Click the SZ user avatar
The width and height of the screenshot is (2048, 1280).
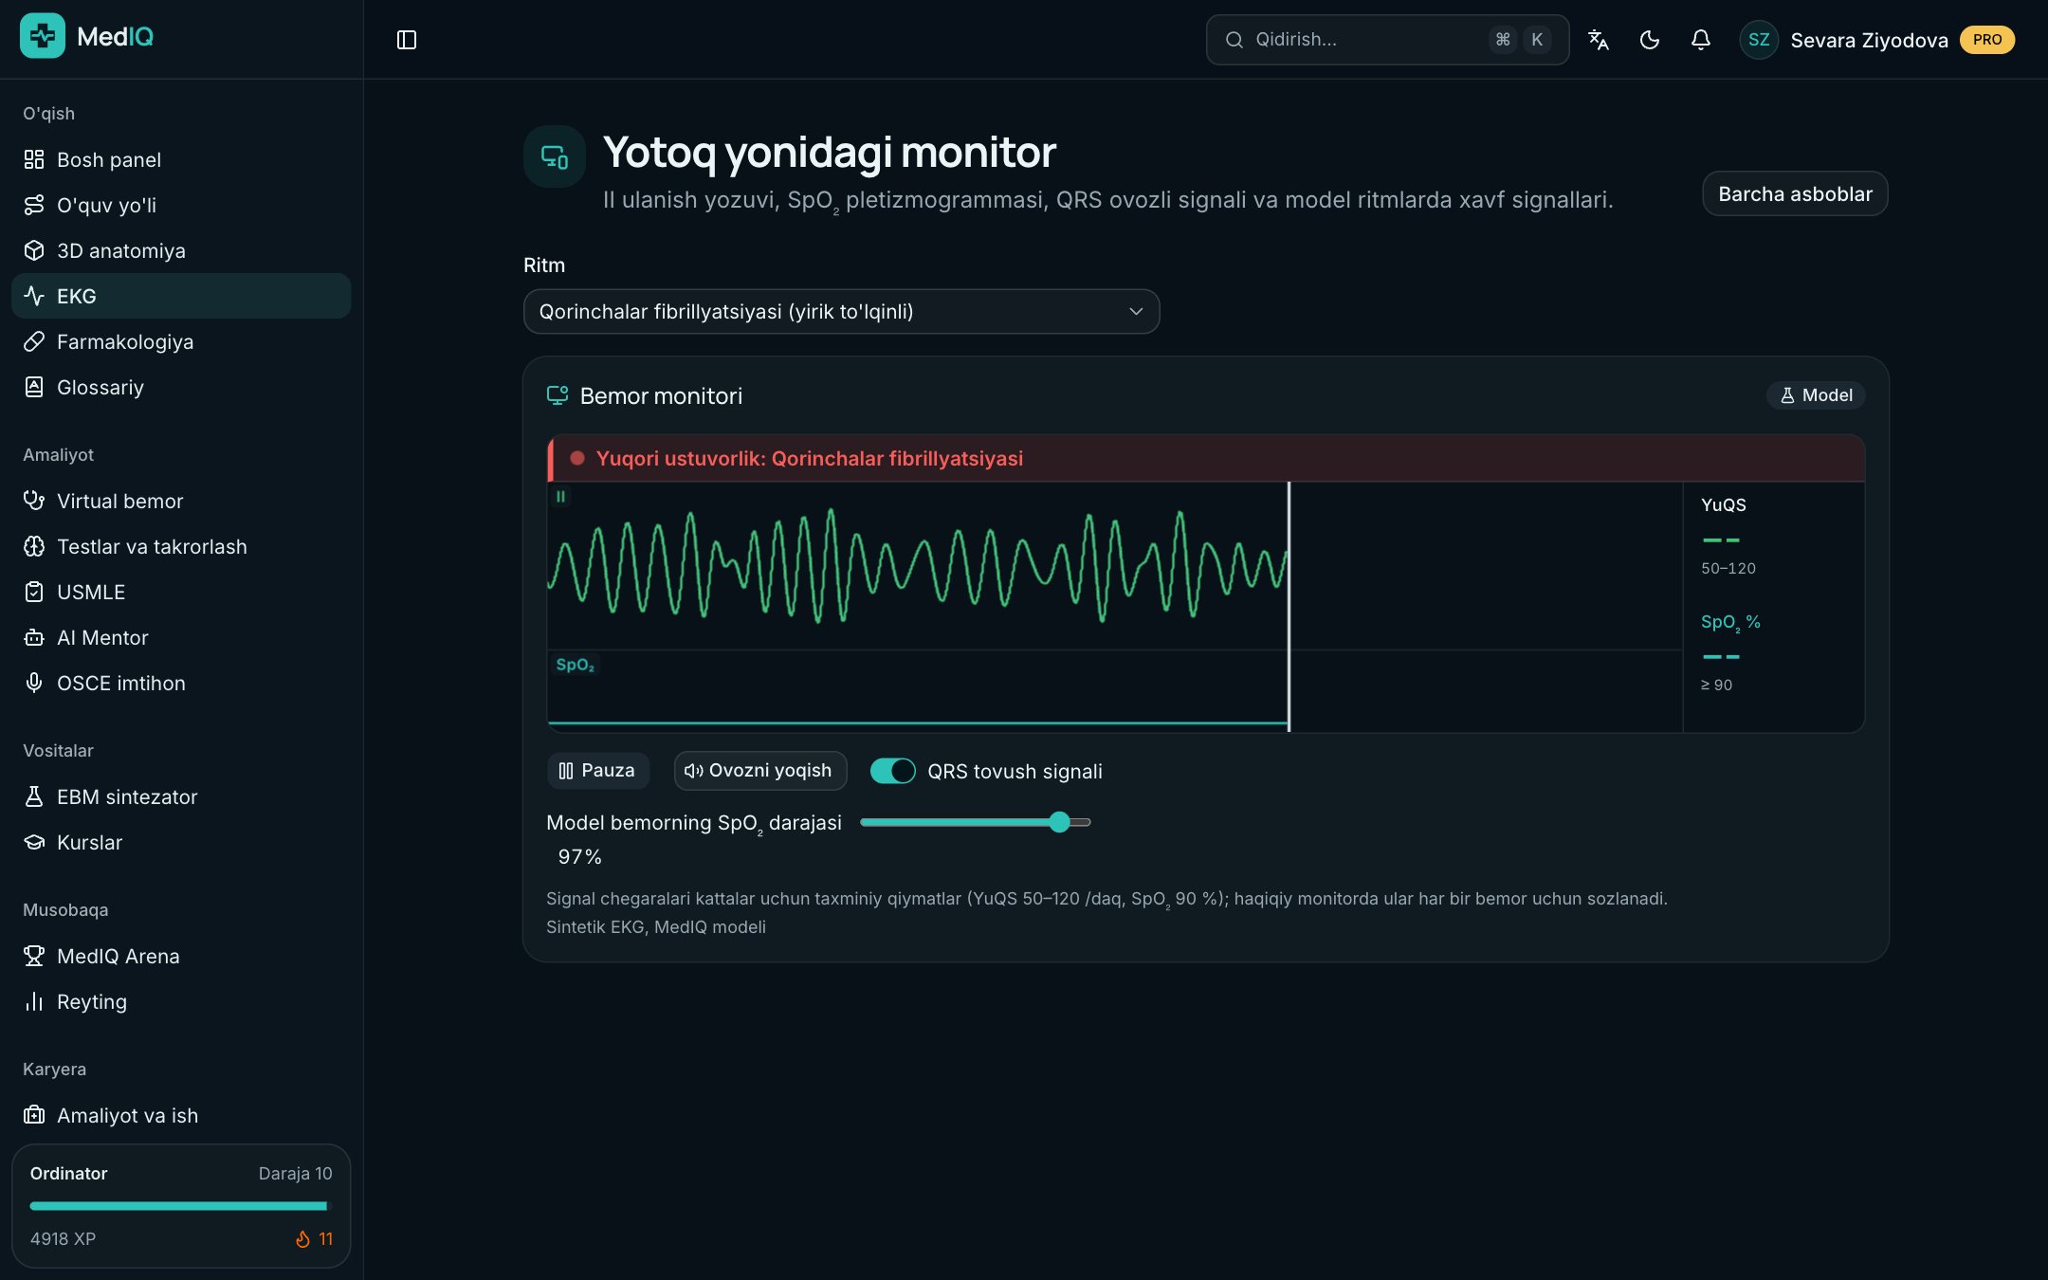tap(1759, 40)
